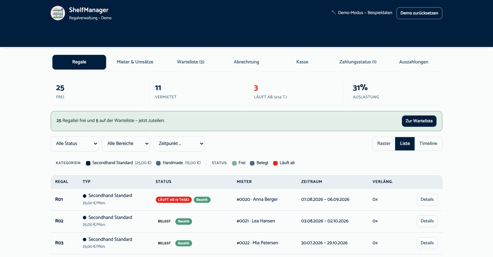
Task: Click the 3 Läuft ab stat card
Action: (x=295, y=92)
